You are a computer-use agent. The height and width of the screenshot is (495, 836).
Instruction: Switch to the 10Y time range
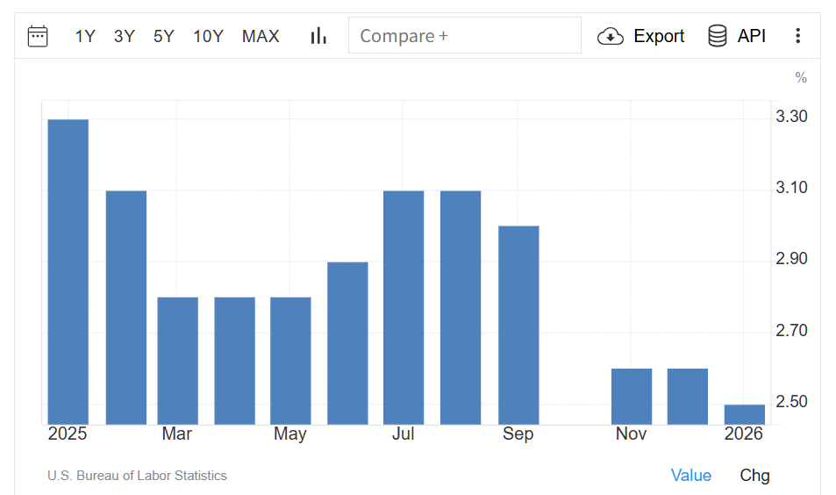[x=208, y=36]
